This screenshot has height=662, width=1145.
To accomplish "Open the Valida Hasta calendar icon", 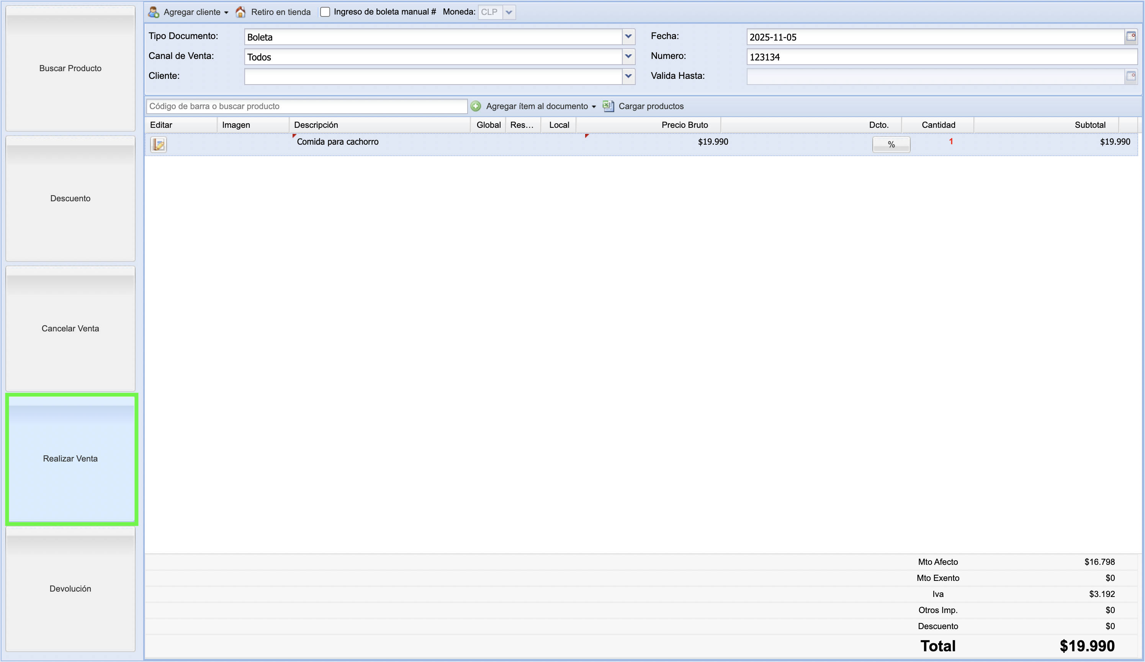I will (x=1131, y=76).
